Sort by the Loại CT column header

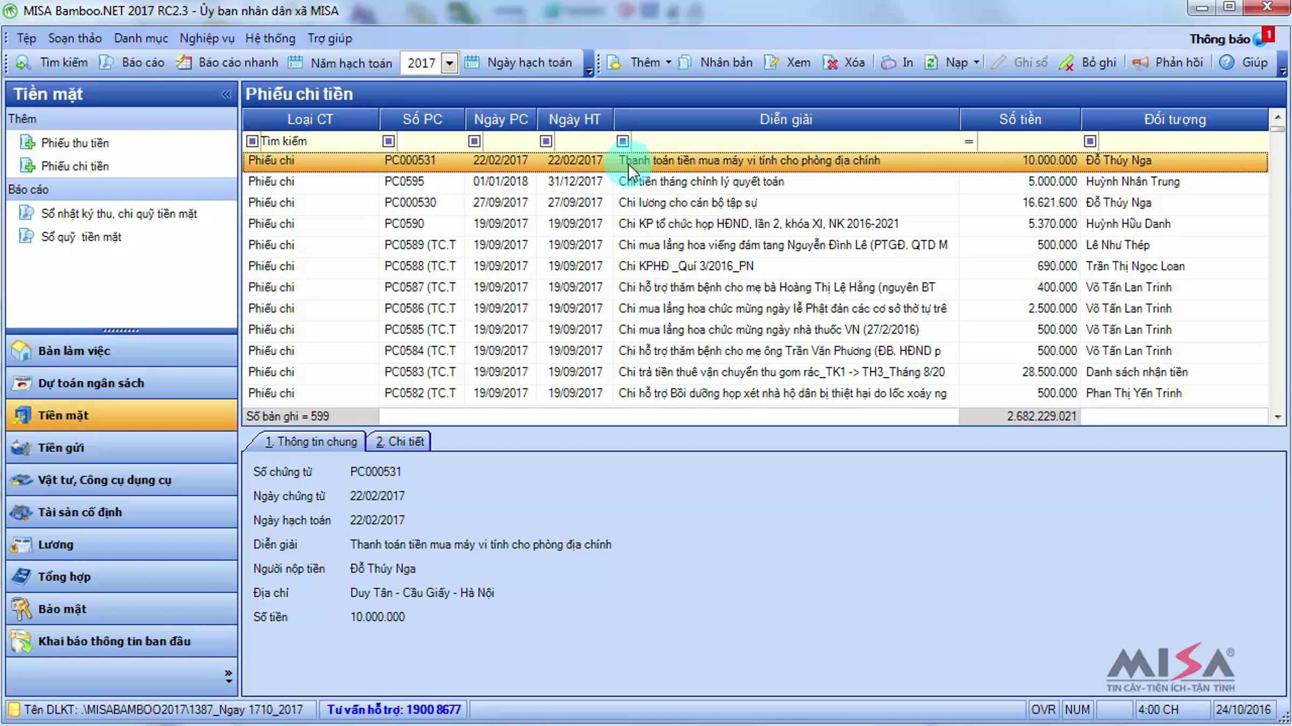(311, 119)
